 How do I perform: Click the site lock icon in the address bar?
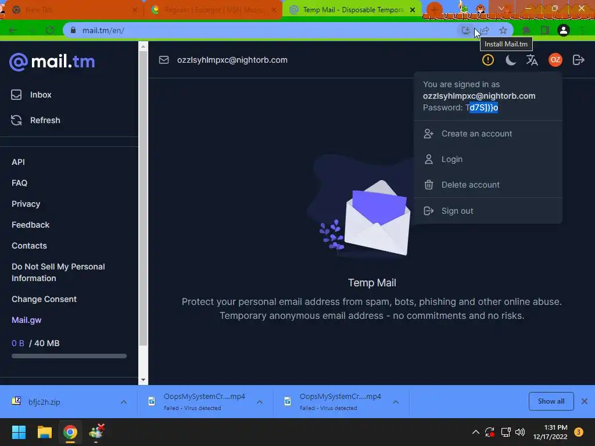[x=73, y=30]
